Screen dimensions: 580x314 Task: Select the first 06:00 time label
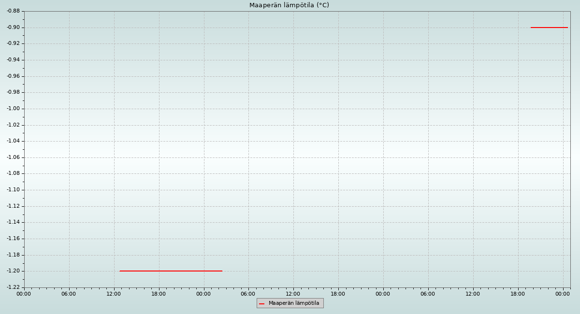coord(69,294)
